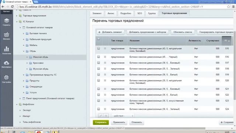Check the checkbox for row ID 516
This screenshot has width=236, height=133.
98,57
